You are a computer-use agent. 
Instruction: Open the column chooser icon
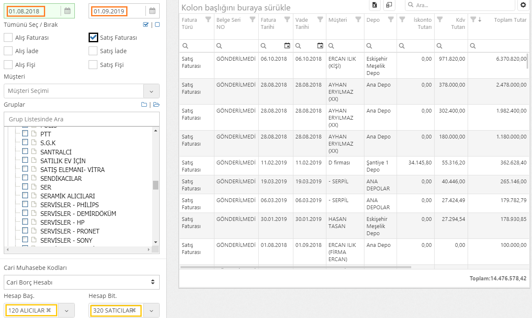389,5
